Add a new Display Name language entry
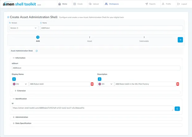 [14, 79]
